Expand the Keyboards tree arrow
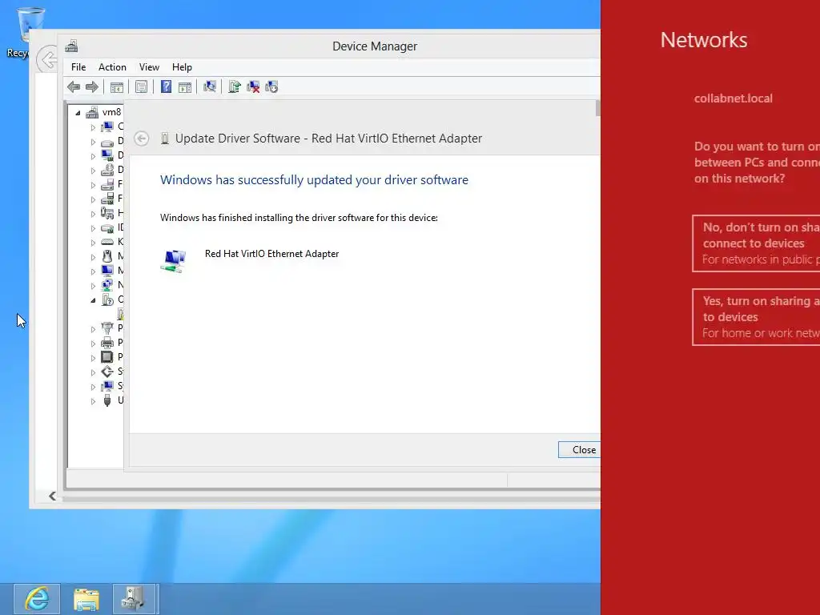Screen dimensions: 820x615 [x=93, y=242]
